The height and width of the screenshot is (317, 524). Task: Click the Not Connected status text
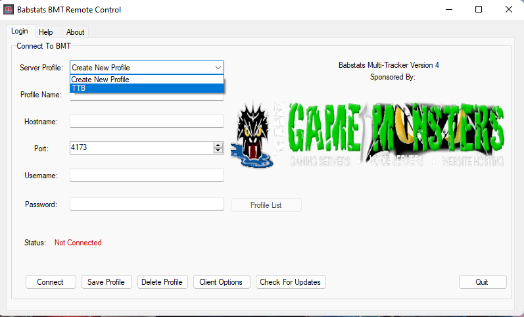click(x=78, y=243)
